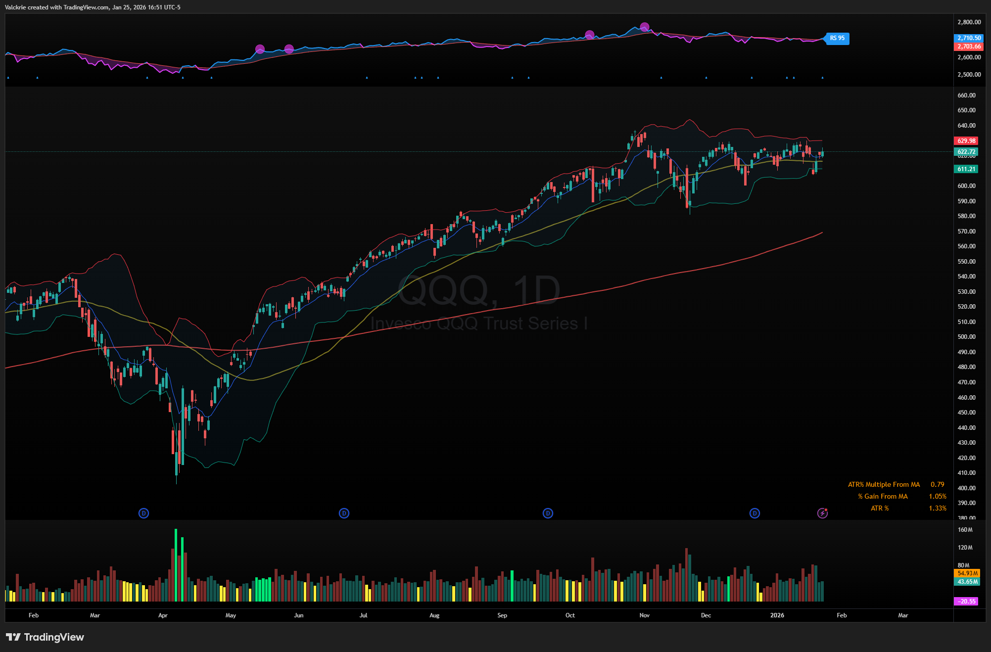Click the dividend marker near late September

(548, 513)
